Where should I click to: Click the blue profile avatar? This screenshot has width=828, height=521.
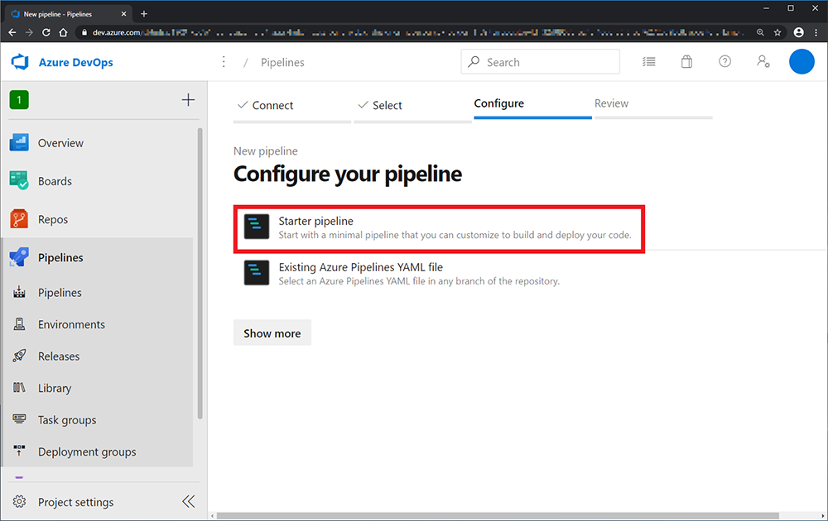point(802,62)
